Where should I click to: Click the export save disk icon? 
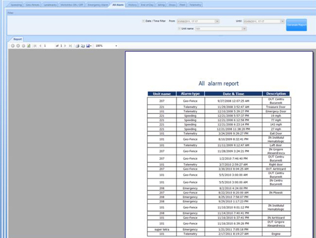click(88, 46)
